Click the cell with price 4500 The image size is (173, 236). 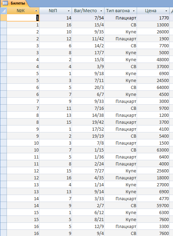[153, 94]
